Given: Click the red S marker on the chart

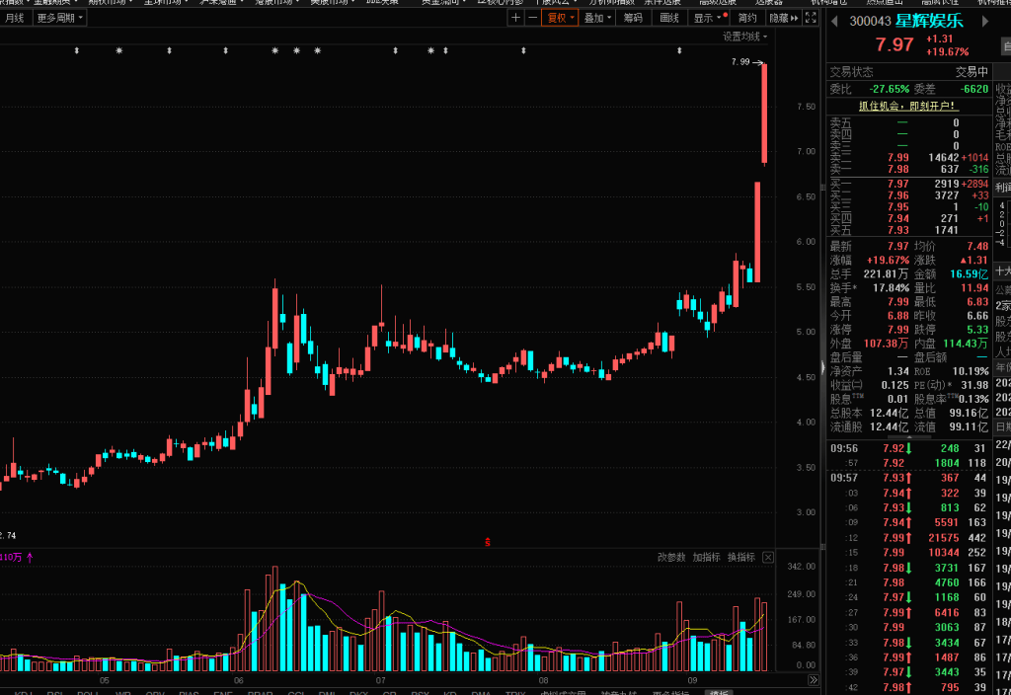Looking at the screenshot, I should pyautogui.click(x=488, y=542).
